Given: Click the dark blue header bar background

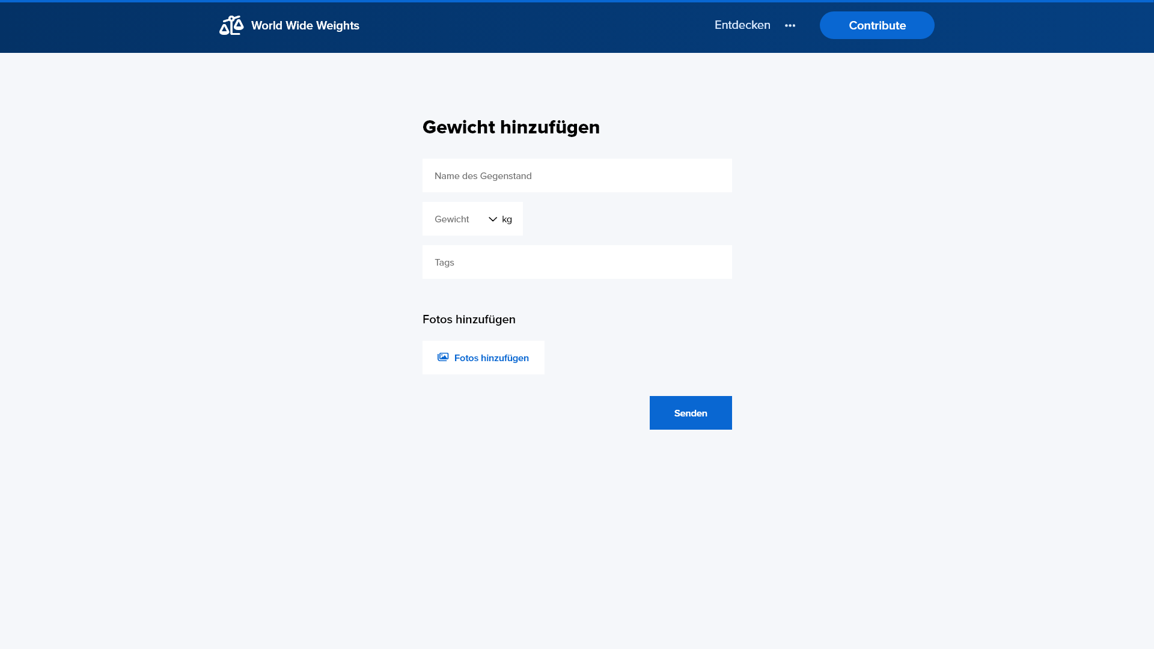Looking at the screenshot, I should pos(541,28).
